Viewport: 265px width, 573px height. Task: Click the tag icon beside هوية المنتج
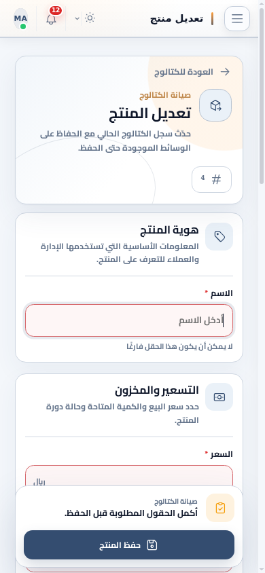(219, 236)
